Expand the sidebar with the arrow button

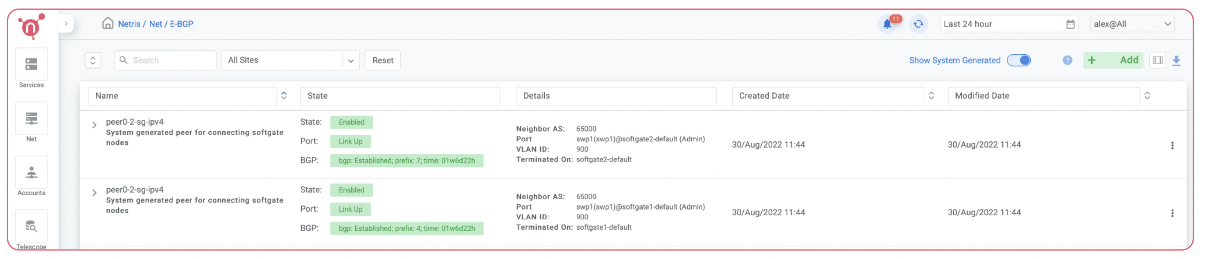[66, 24]
